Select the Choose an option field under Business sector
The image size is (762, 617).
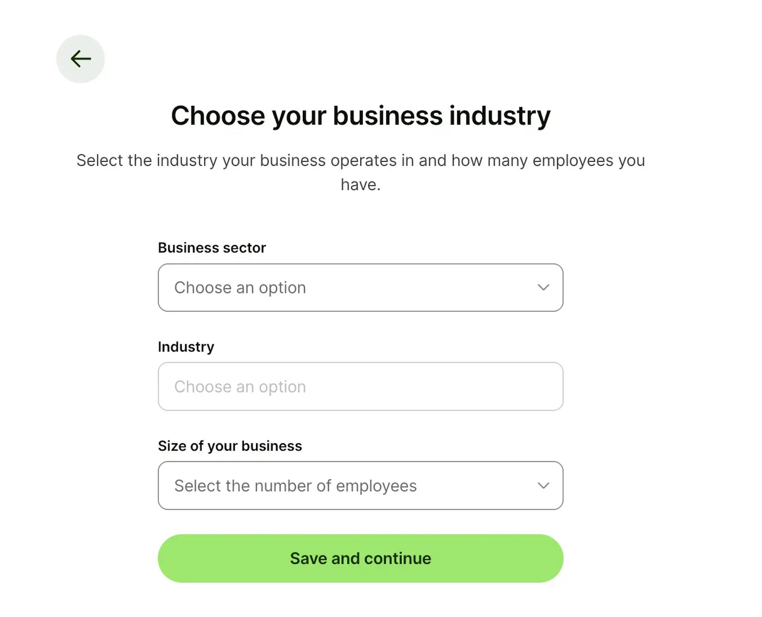[x=360, y=287]
